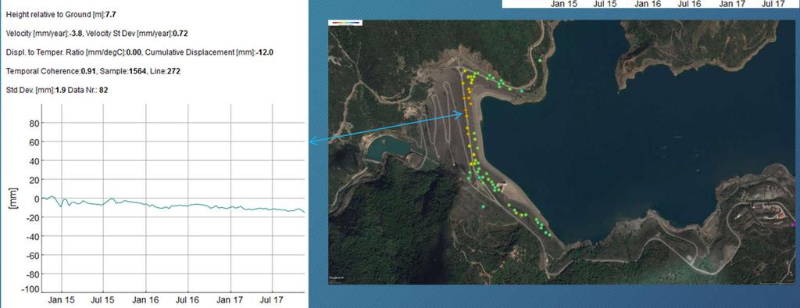Click the Google Earth logo on map corner

(337, 278)
